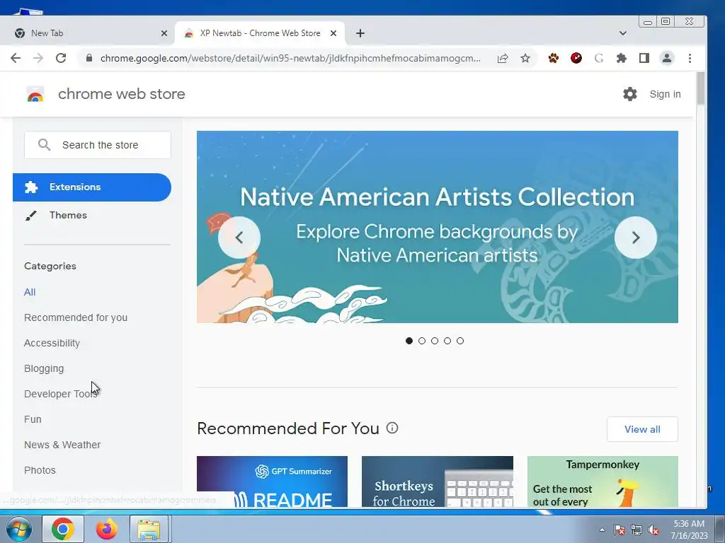Bookmark this tab with star icon
Image resolution: width=725 pixels, height=543 pixels.
525,58
